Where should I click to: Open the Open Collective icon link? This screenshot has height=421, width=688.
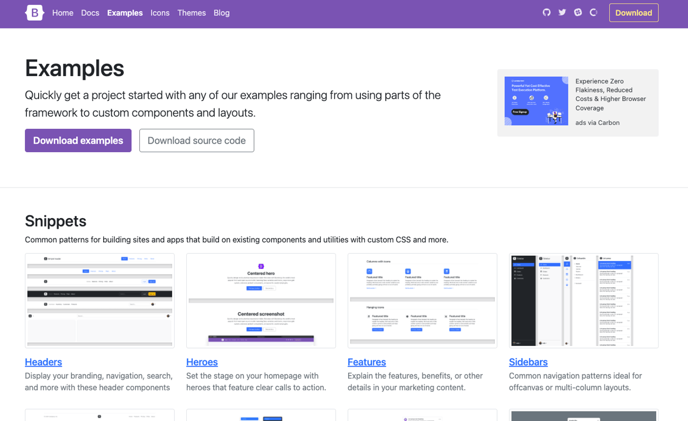[x=593, y=12]
